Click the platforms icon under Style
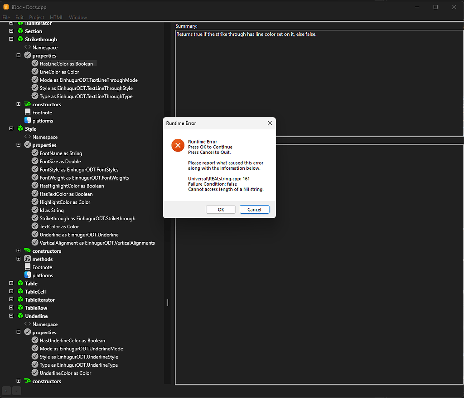The image size is (464, 398). 28,275
